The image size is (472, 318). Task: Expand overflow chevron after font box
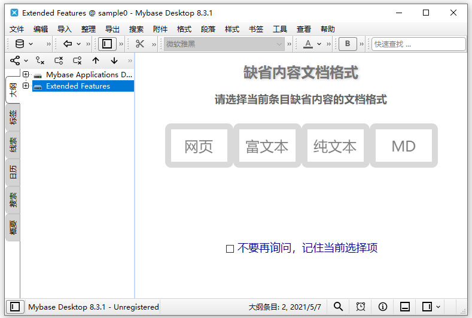(289, 44)
